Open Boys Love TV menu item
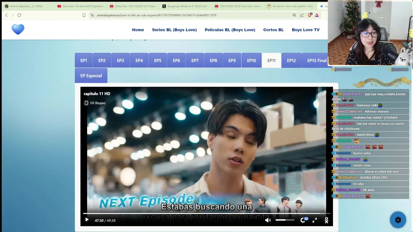 point(306,30)
